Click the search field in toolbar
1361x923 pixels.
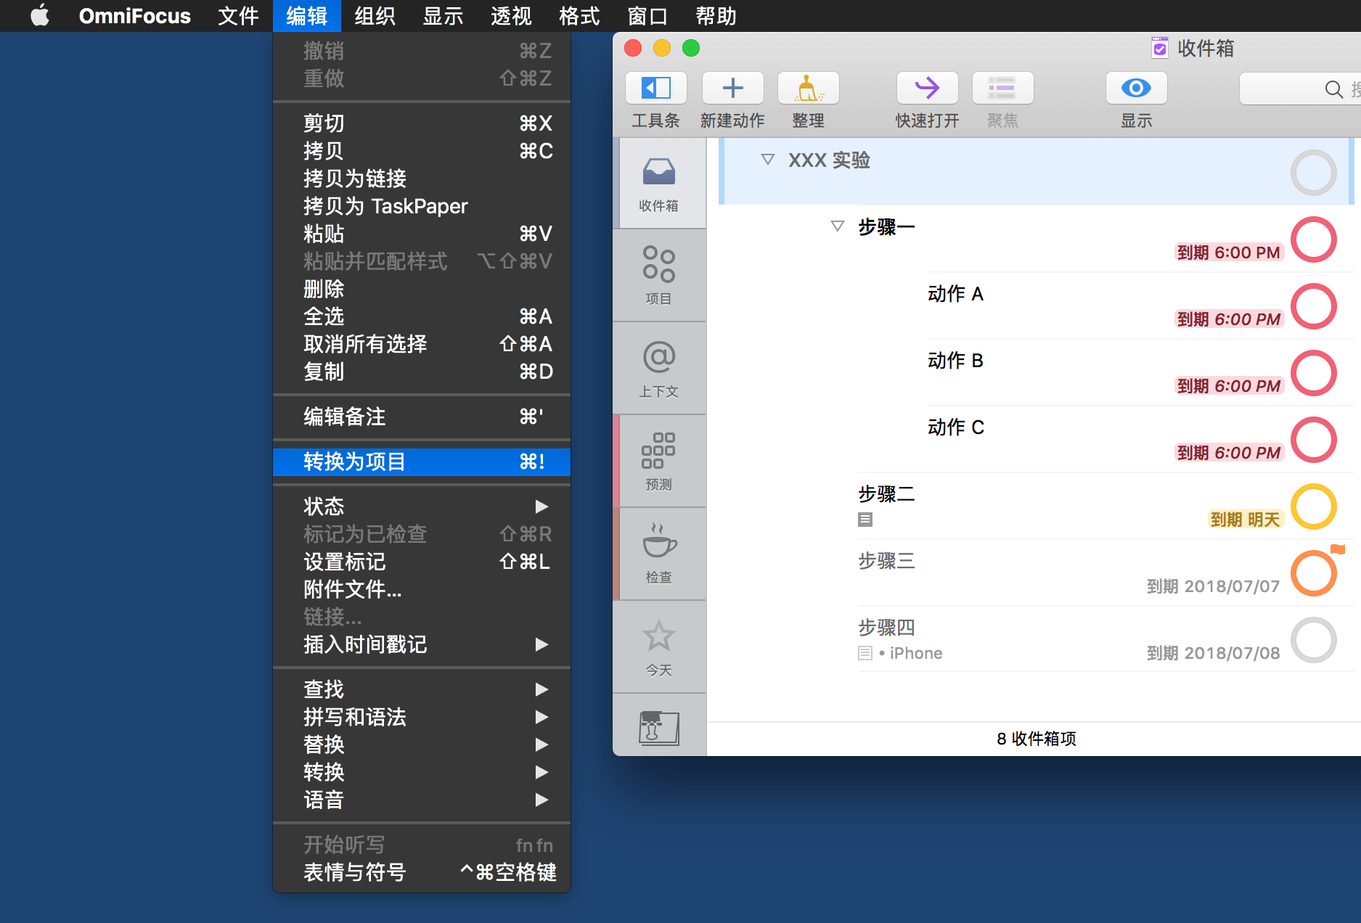[x=1300, y=89]
